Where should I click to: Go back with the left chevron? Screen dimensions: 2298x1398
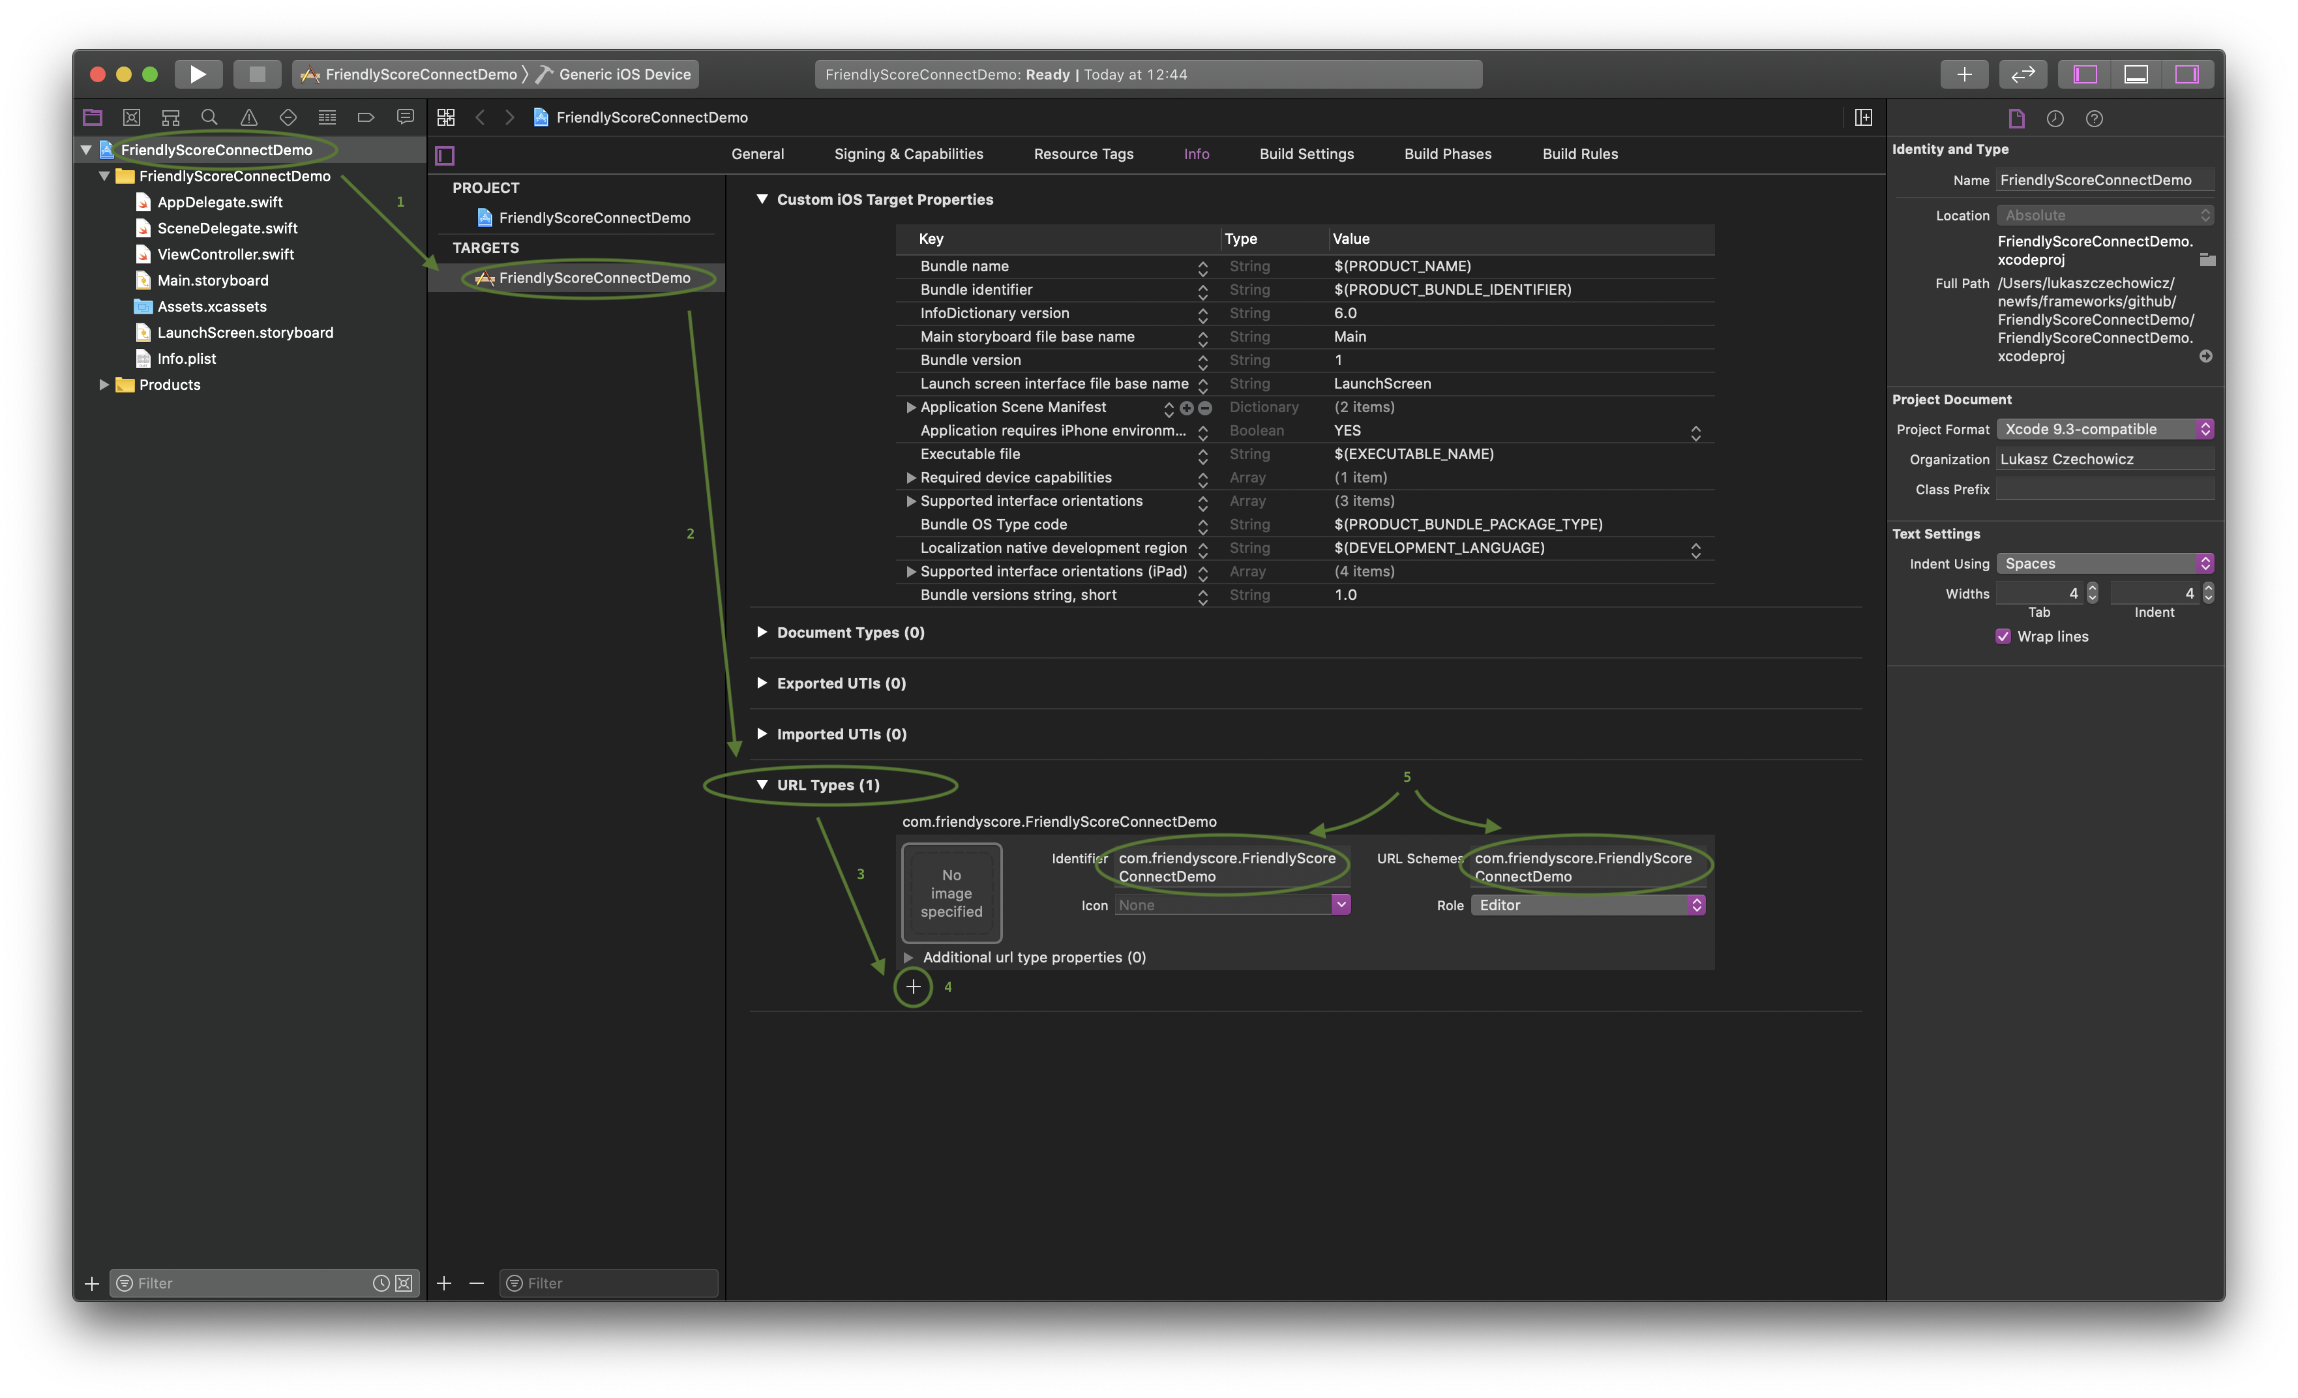481,117
